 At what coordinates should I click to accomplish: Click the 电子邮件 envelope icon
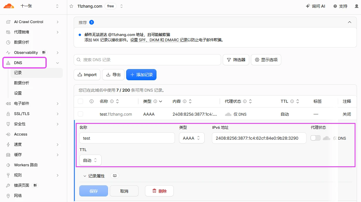(8, 104)
